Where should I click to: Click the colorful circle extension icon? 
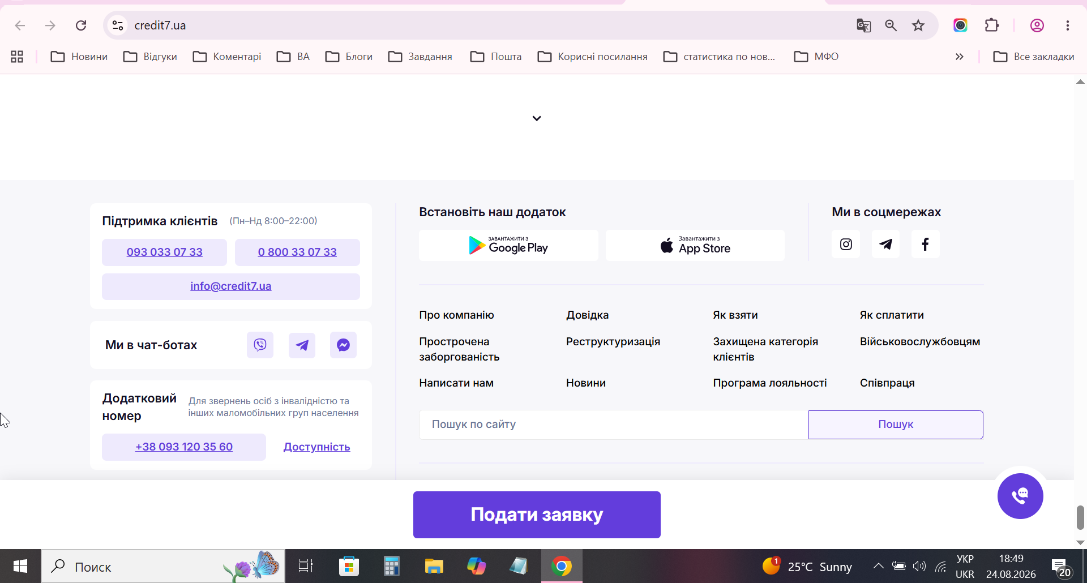click(x=960, y=25)
